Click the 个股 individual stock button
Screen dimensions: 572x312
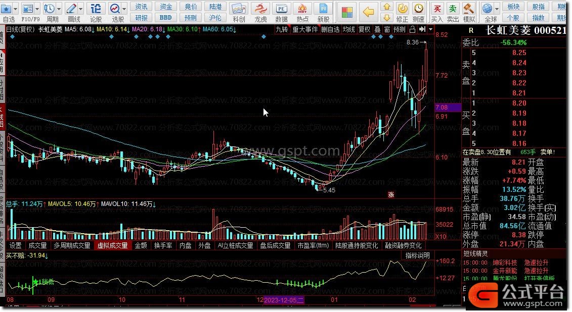513,18
